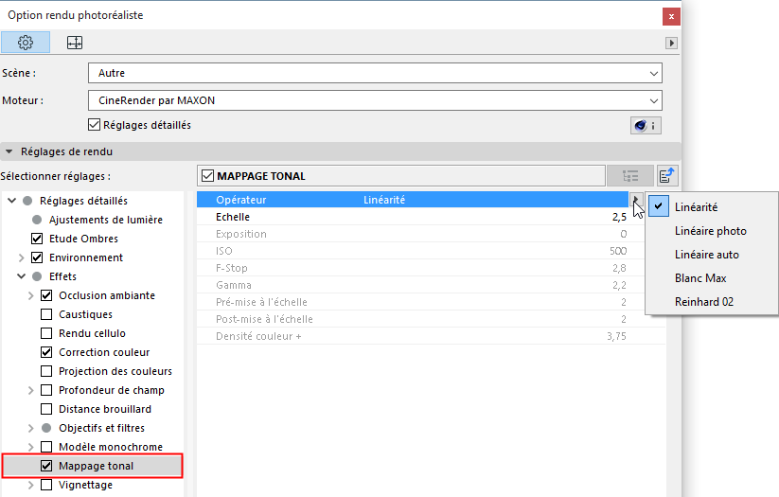Enable Profondeur de champ checkbox

(46, 390)
